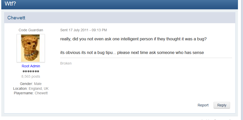
Task: Click the Root Admin group label
Action: click(x=31, y=66)
